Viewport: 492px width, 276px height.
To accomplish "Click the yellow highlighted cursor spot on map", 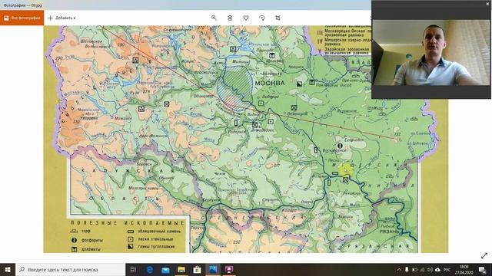I will click(345, 169).
